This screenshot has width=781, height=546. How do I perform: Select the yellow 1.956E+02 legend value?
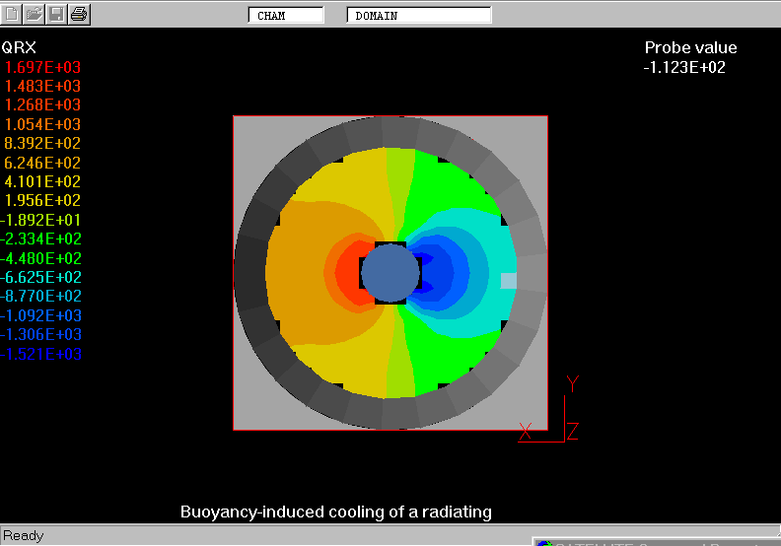(x=43, y=201)
